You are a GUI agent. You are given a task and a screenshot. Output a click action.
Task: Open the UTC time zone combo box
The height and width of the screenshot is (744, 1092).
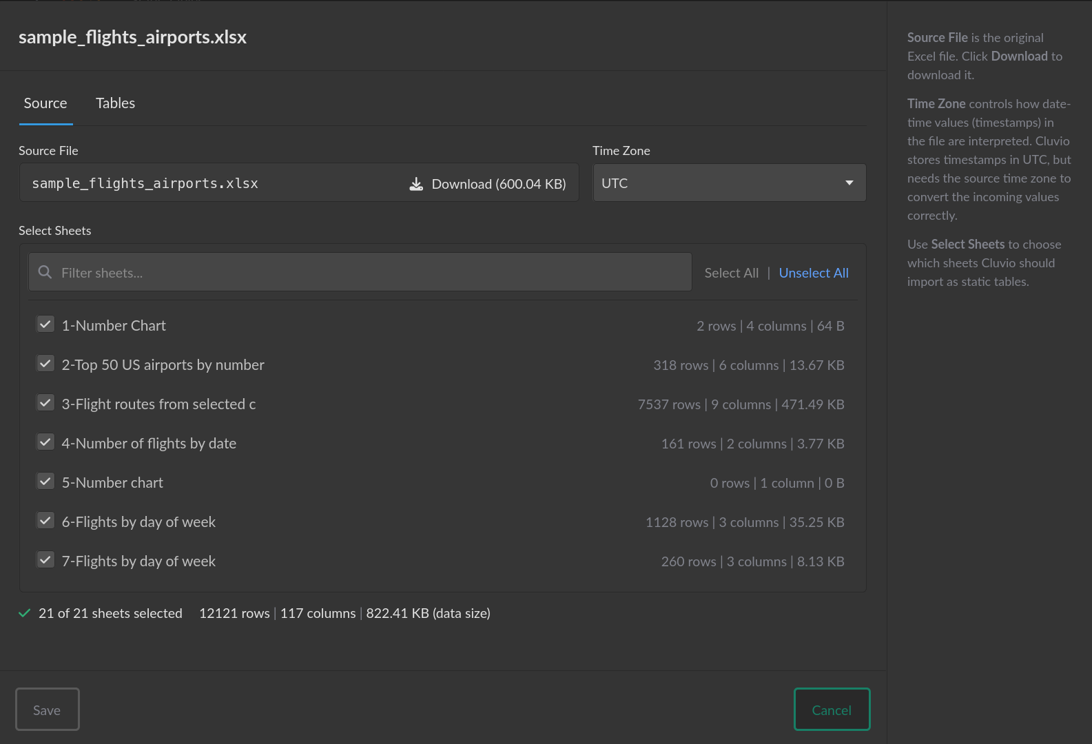(717, 183)
